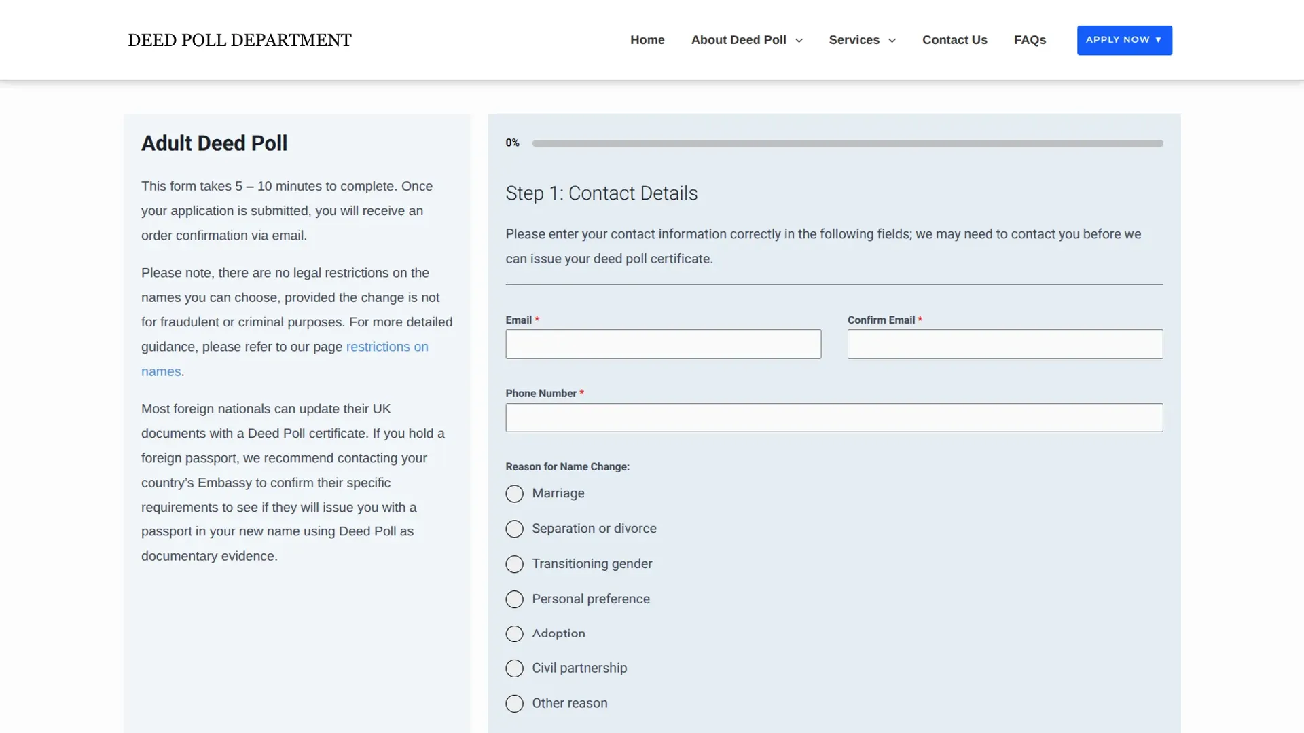
Task: Pick the Personal preference option
Action: click(514, 599)
